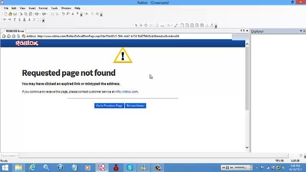Click the Reset rewind button in toolbar
The image size is (306, 172).
97,14
